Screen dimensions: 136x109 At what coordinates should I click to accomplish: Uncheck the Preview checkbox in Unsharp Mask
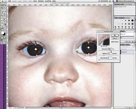click(112, 42)
